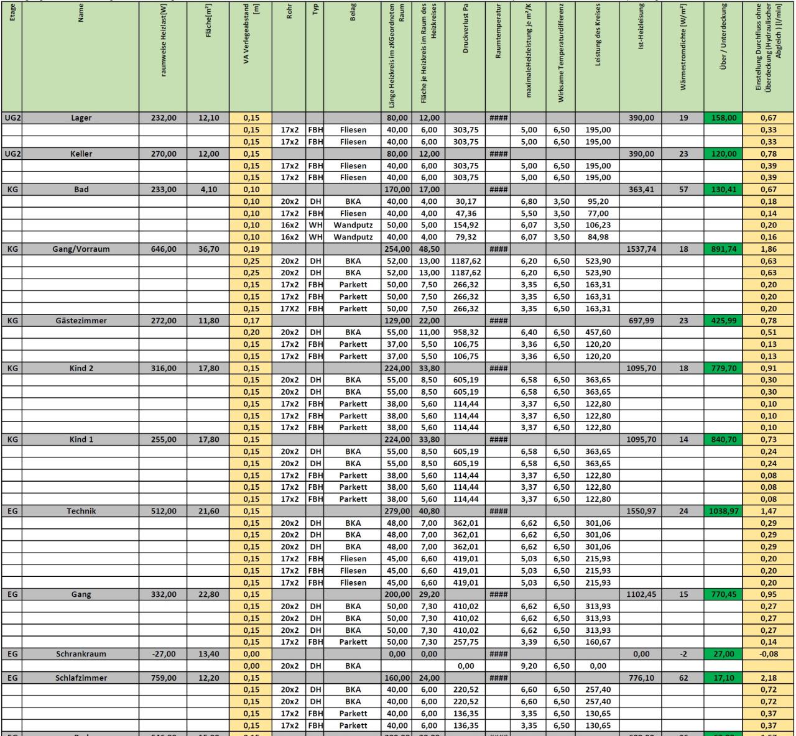Select the 'Gästezimmer' name cell
The width and height of the screenshot is (796, 736).
(x=81, y=321)
